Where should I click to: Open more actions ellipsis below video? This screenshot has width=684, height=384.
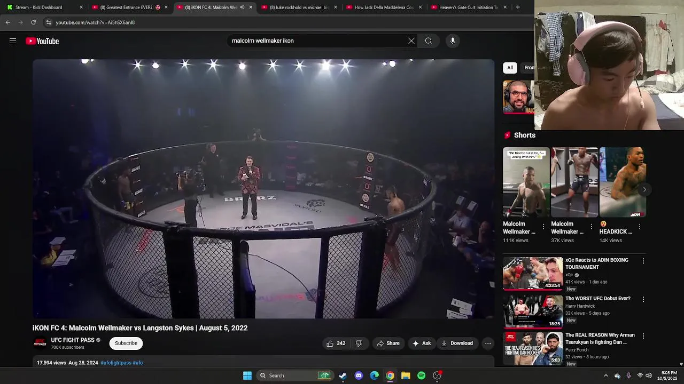coord(488,343)
